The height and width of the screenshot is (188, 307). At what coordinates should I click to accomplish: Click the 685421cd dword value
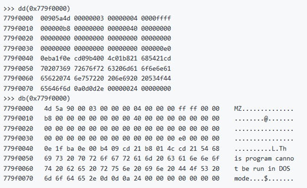(156, 58)
